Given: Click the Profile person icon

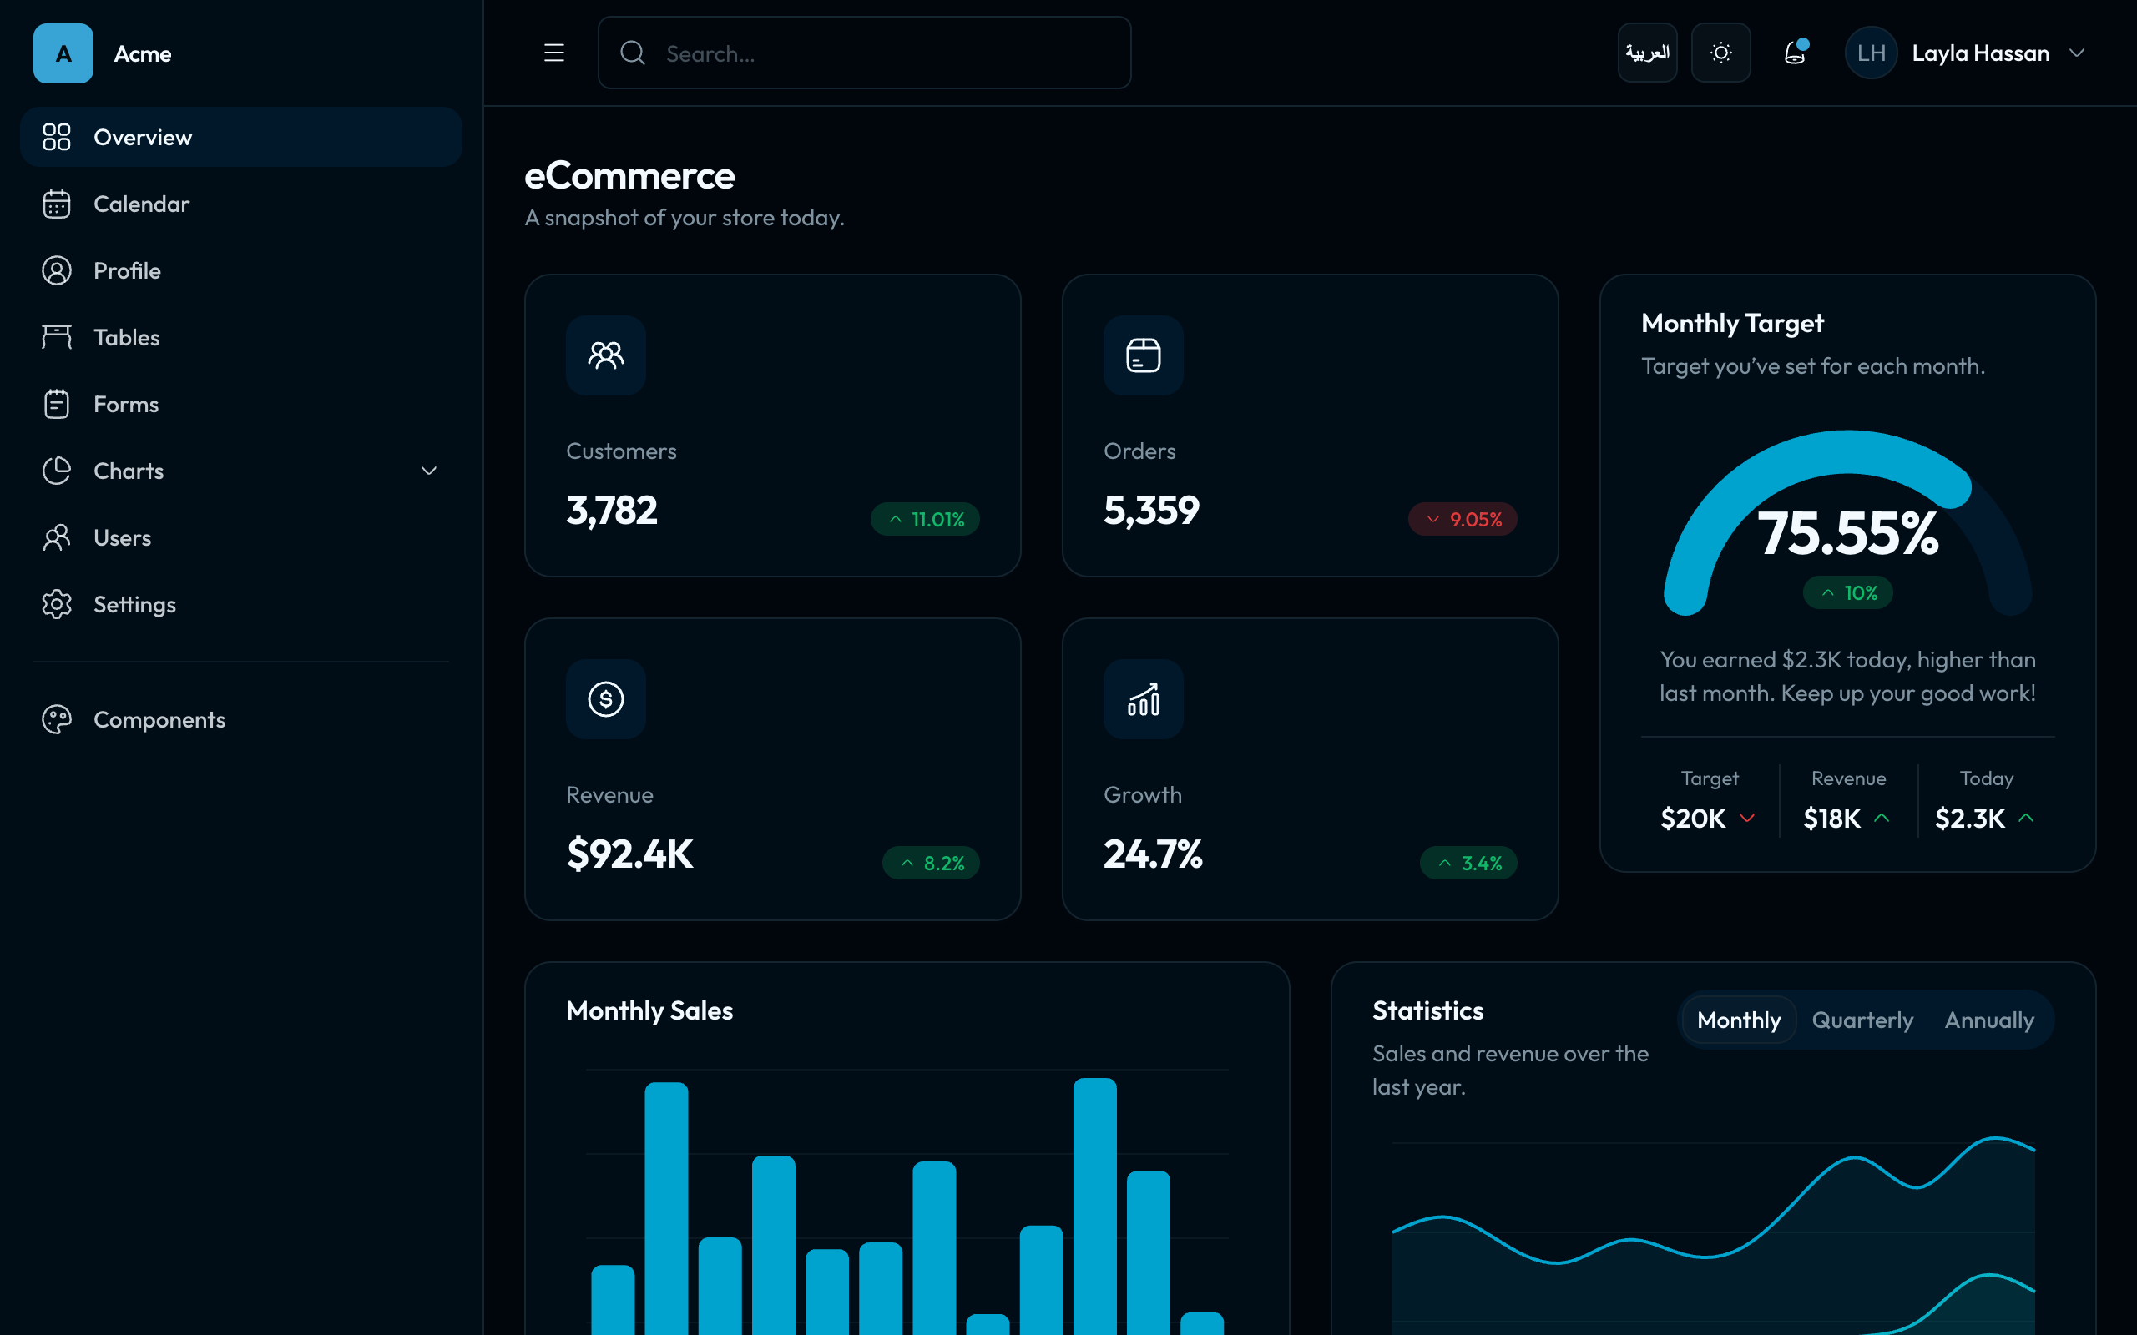Looking at the screenshot, I should (x=57, y=270).
